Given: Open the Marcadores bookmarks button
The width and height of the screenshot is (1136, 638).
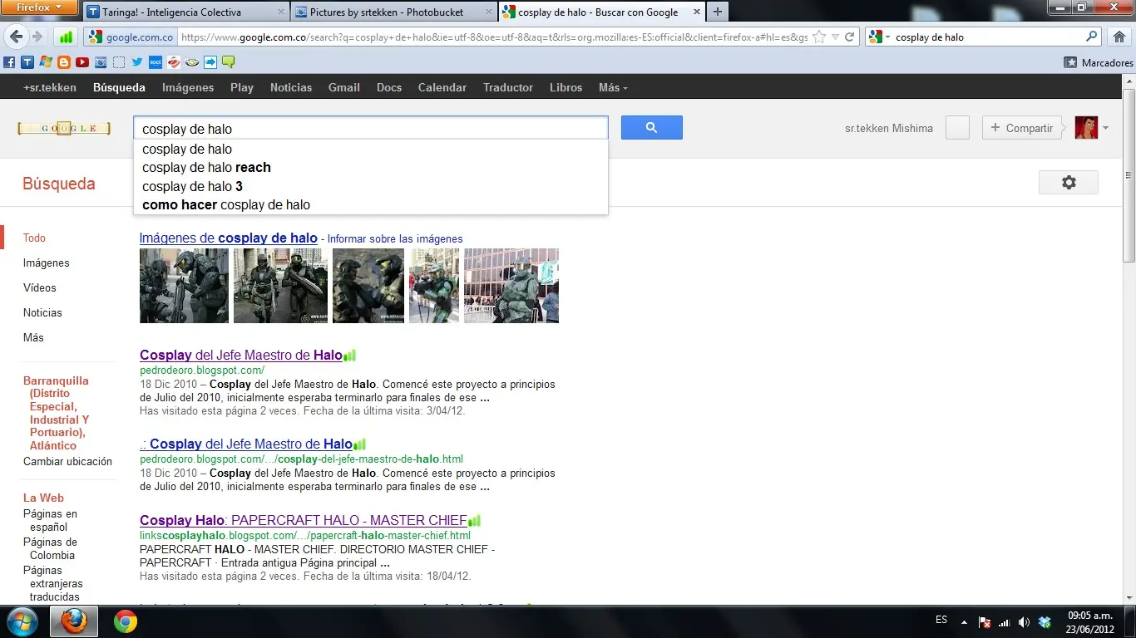Looking at the screenshot, I should (1099, 62).
